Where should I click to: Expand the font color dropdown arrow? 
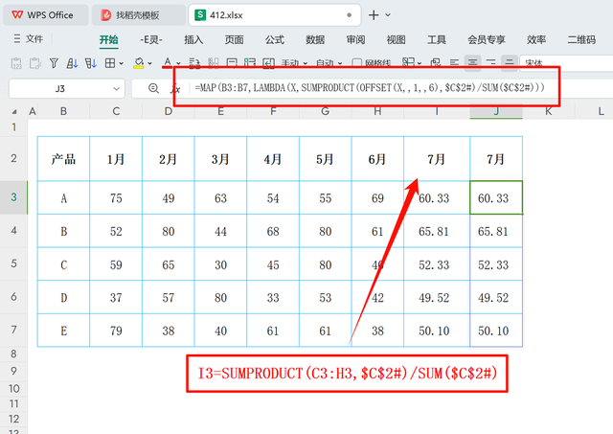point(178,63)
